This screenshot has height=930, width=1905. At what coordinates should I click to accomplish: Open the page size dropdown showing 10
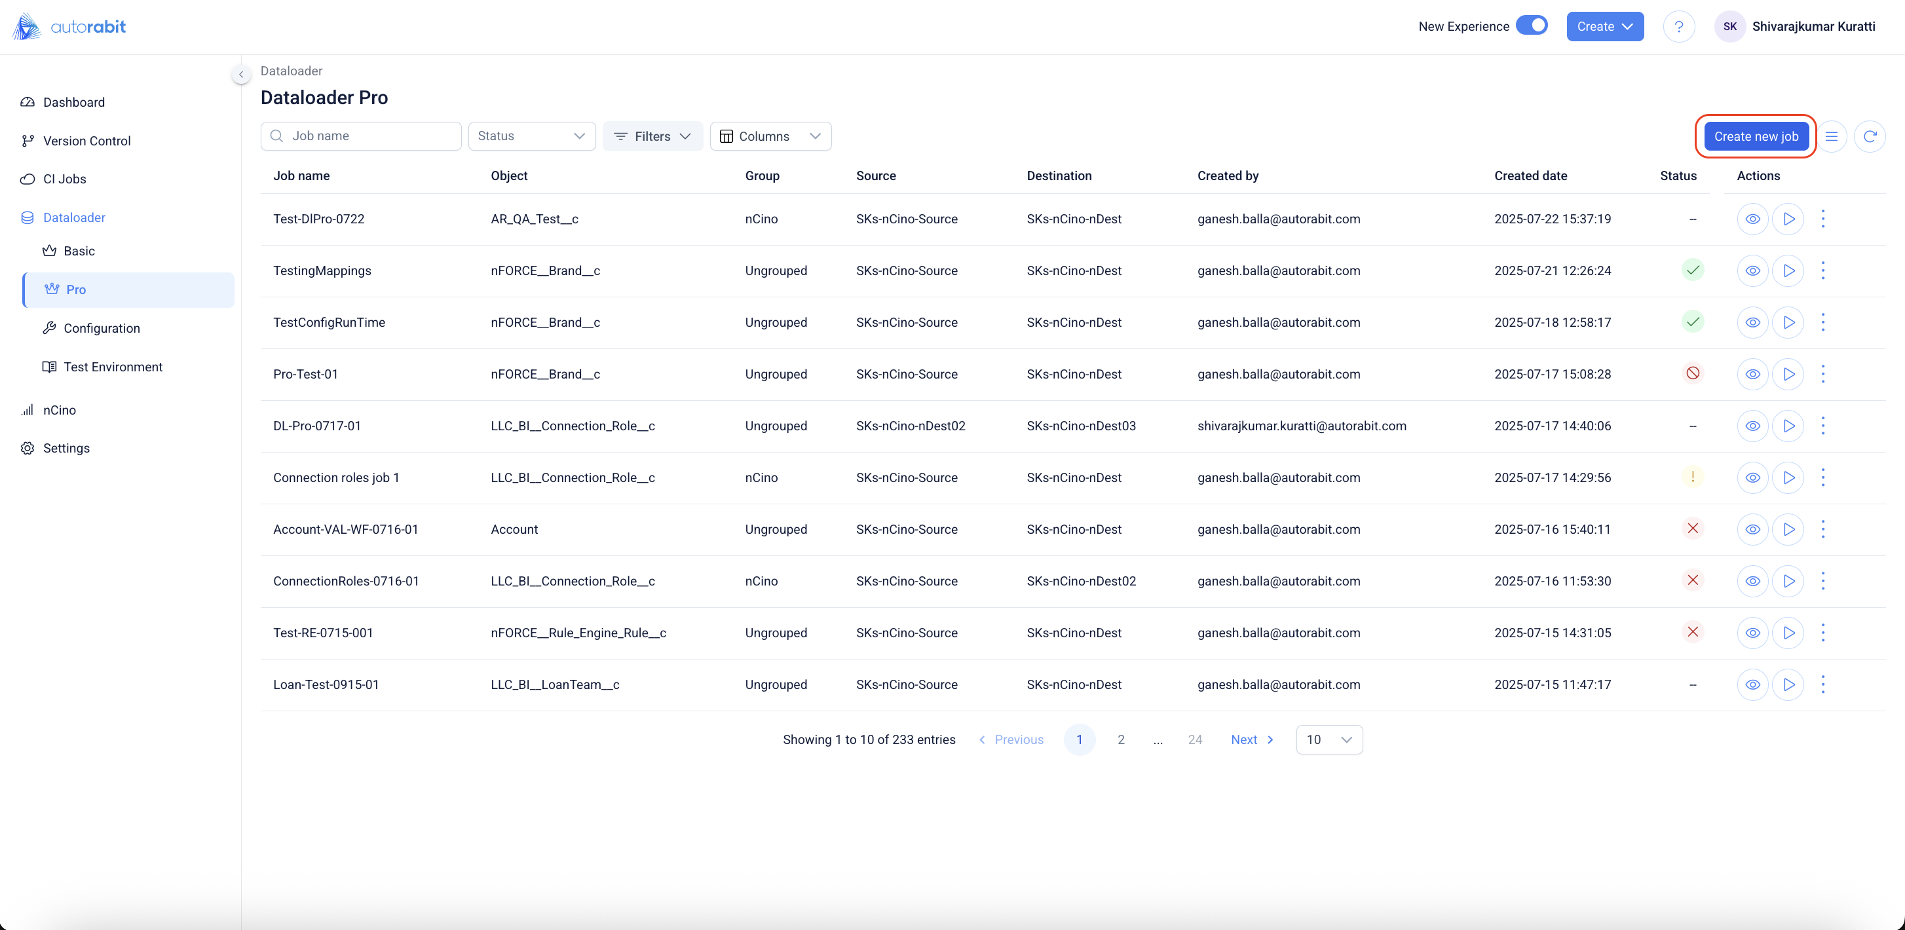(x=1329, y=739)
